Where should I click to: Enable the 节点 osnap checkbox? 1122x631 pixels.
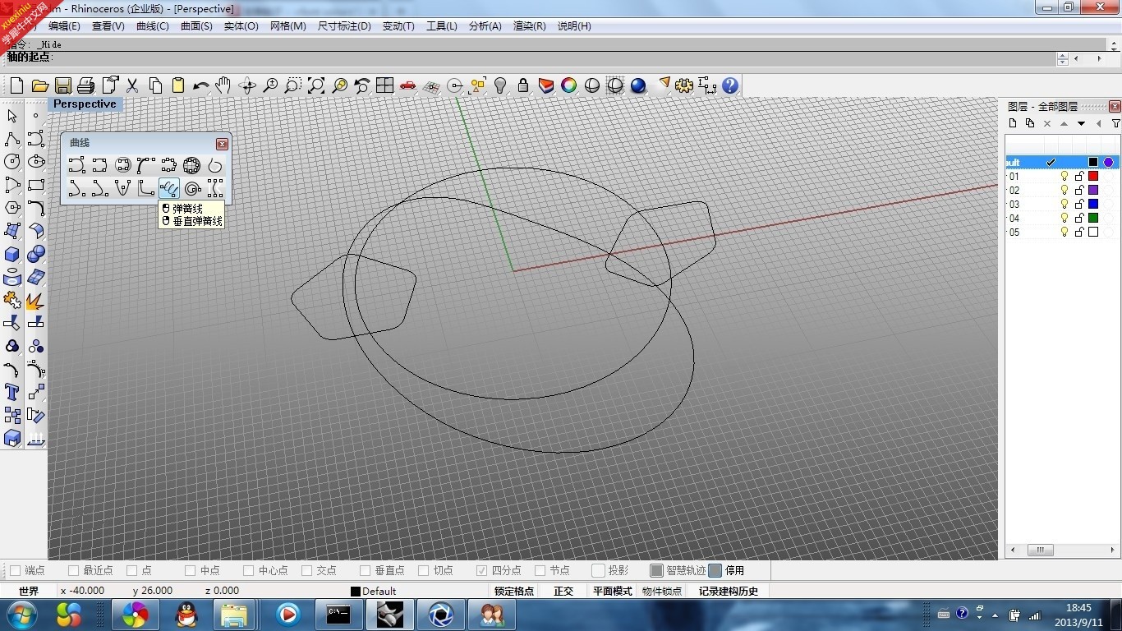540,570
